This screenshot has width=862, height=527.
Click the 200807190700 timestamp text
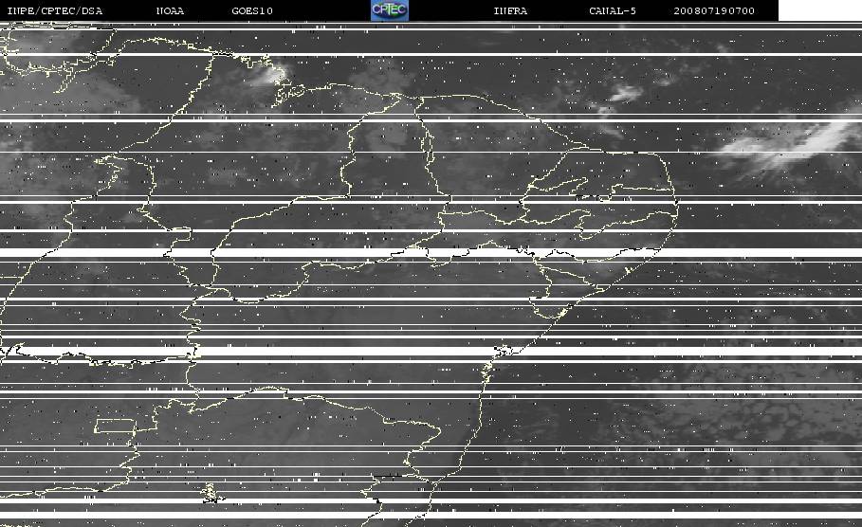click(x=713, y=10)
